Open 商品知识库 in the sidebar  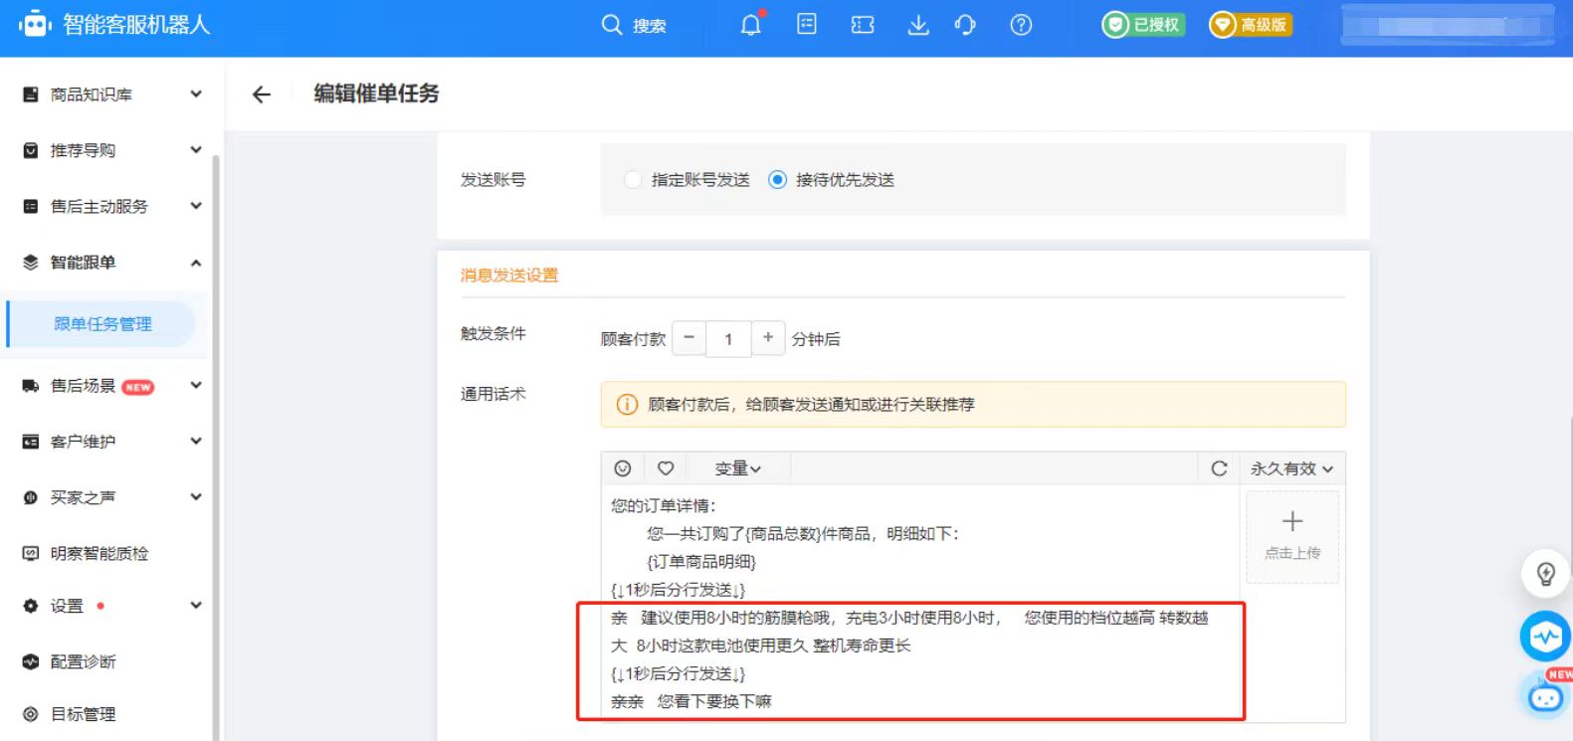(92, 94)
